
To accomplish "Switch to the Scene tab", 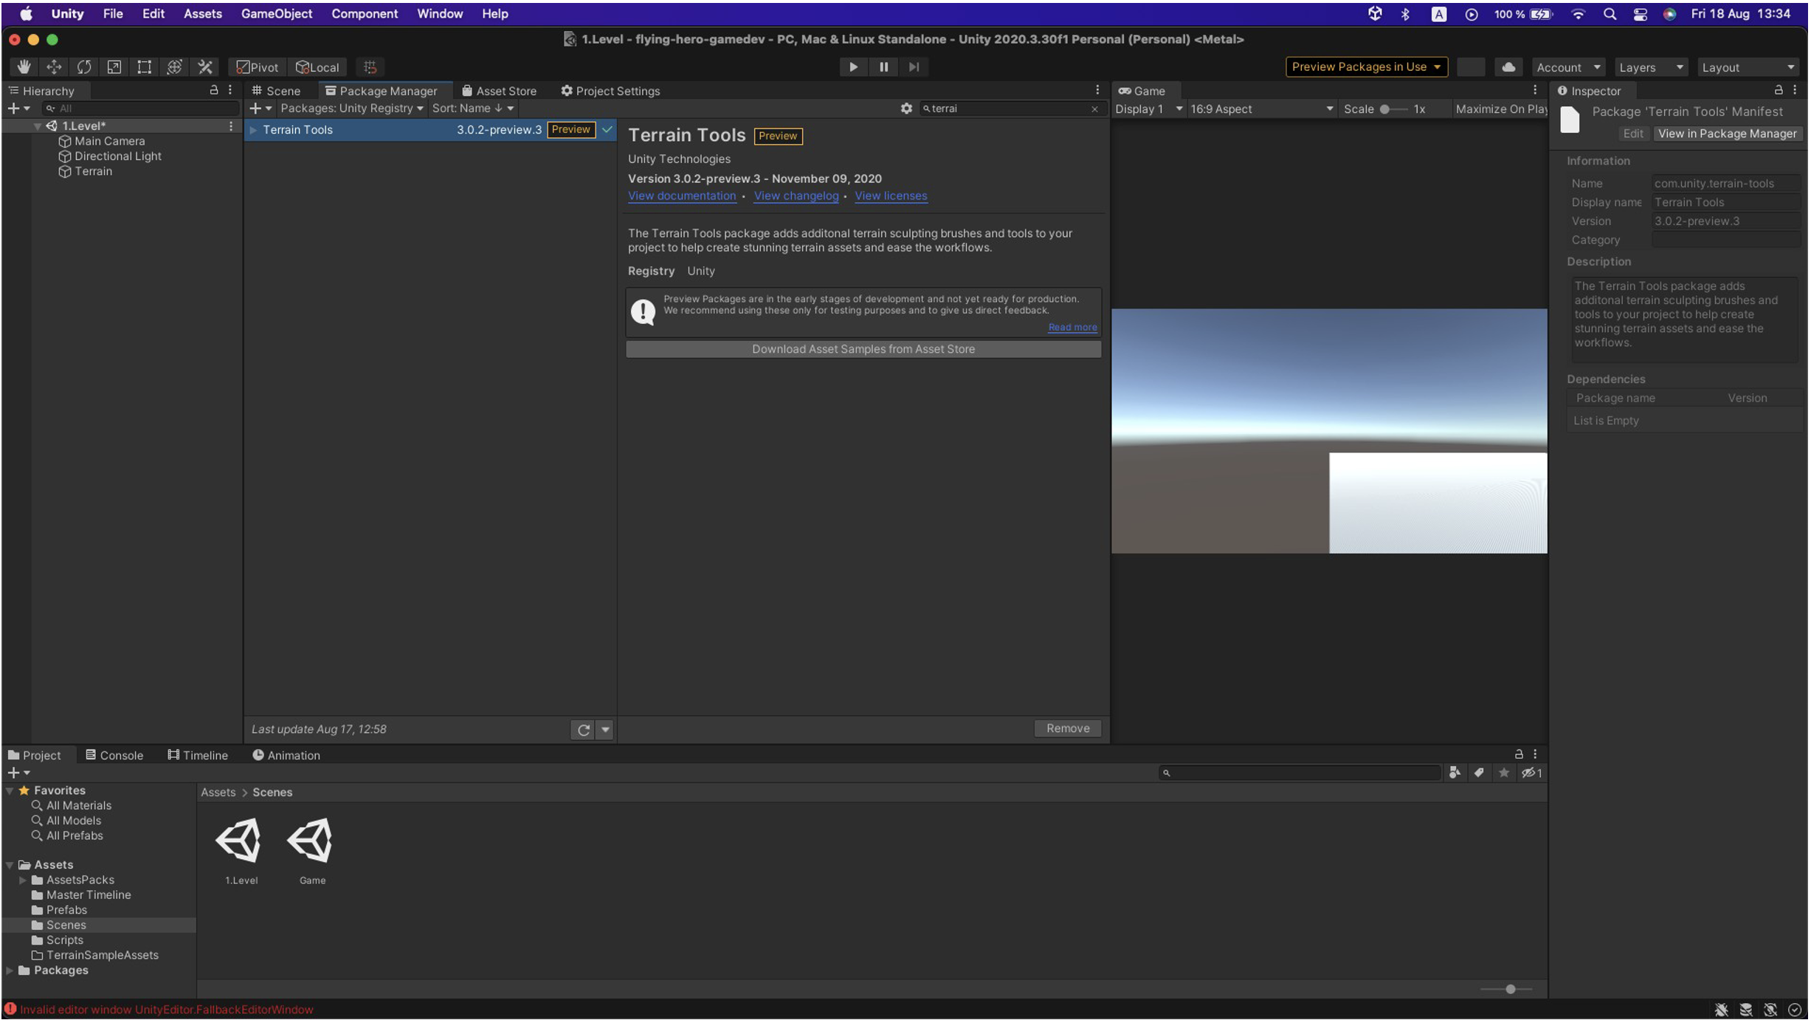I will coord(276,91).
